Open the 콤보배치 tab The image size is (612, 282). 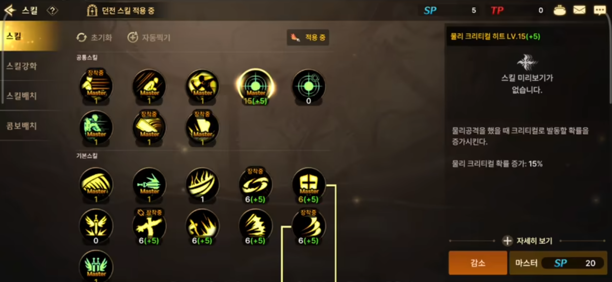[x=21, y=126]
